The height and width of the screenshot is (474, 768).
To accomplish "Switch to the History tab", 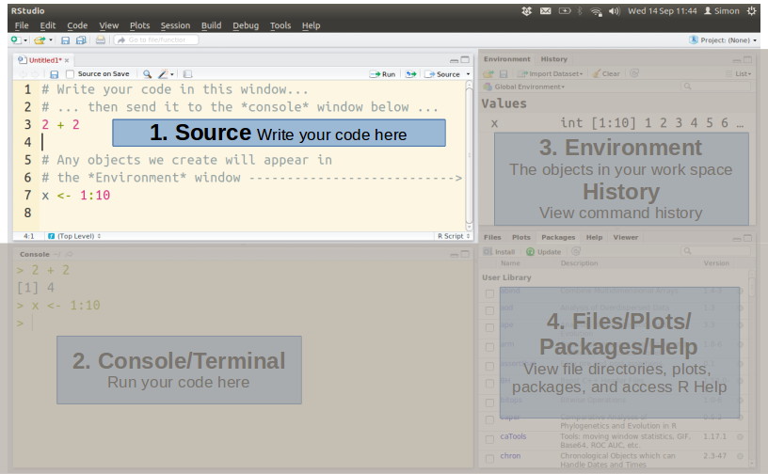I will tap(554, 58).
